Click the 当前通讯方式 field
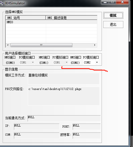The height and width of the screenshot is (147, 133). click(64, 118)
